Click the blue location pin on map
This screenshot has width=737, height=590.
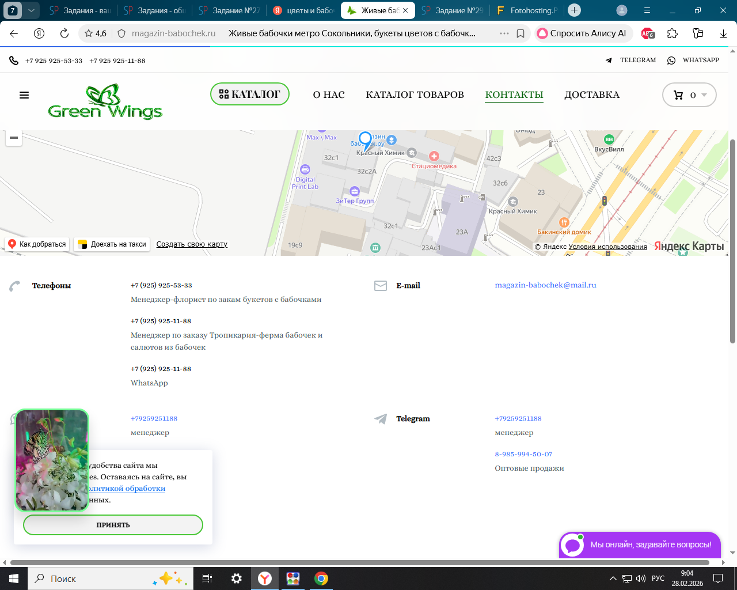pos(365,141)
